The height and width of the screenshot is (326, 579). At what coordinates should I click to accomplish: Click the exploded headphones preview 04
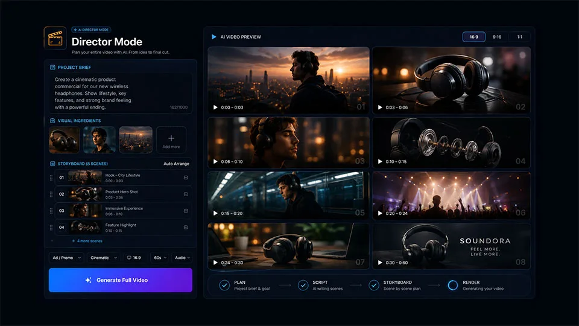(452, 142)
